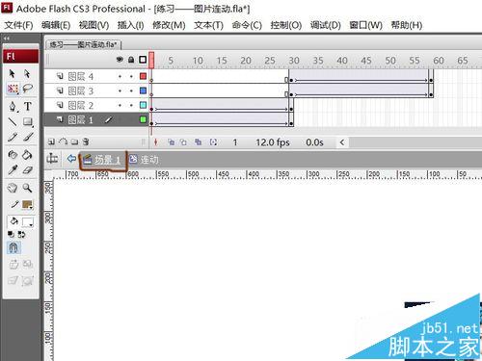Screen dimensions: 482x361
Task: Pick the Paint Bucket tool
Action: 28,155
